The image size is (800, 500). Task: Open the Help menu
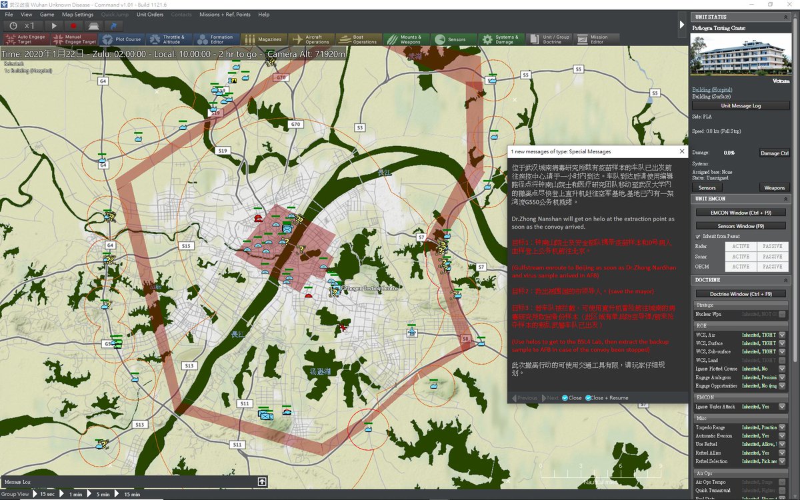click(x=264, y=14)
